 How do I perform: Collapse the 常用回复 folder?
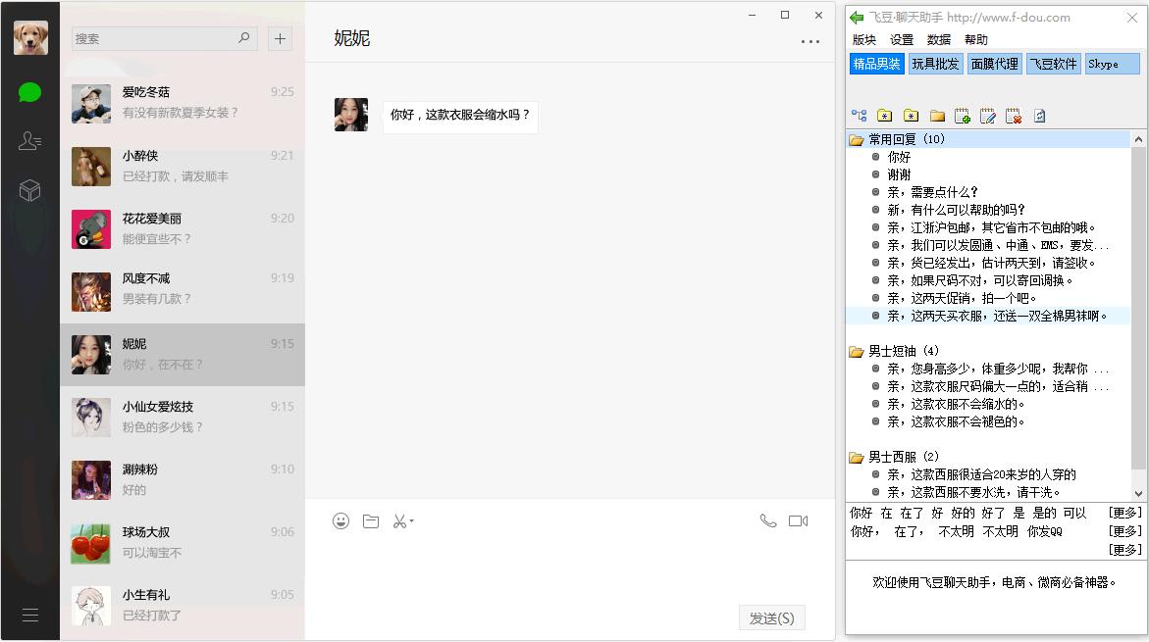[857, 138]
